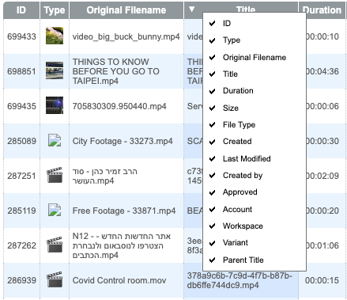Click filename 705830309.950440.mp4
This screenshot has height=300, width=347.
[x=119, y=106]
